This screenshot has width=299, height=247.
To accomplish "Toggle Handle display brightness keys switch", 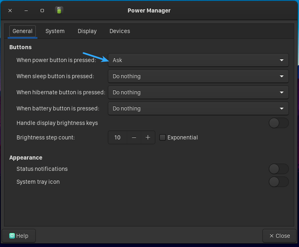I will pos(278,123).
